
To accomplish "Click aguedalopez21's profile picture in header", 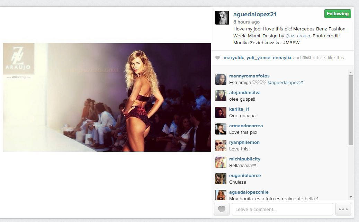I will (222, 18).
